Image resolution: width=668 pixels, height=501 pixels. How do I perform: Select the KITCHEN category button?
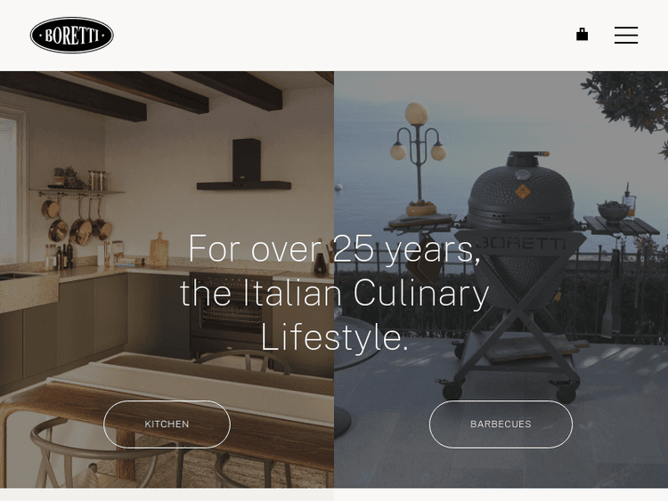(x=167, y=424)
